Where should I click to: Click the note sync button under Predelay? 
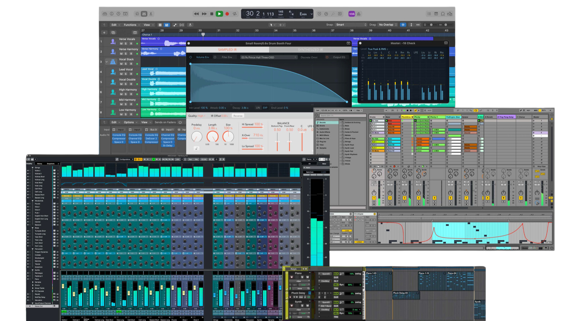(x=197, y=148)
